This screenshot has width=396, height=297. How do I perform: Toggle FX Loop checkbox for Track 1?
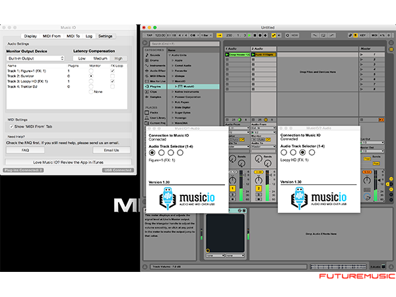coord(112,71)
